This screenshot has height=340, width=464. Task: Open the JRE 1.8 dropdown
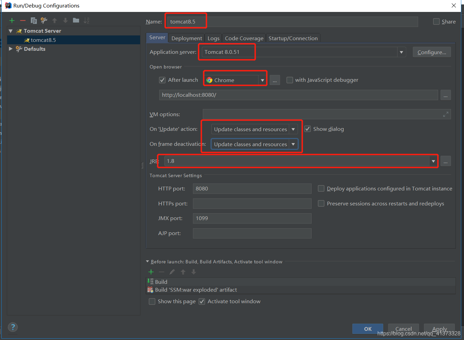point(433,161)
